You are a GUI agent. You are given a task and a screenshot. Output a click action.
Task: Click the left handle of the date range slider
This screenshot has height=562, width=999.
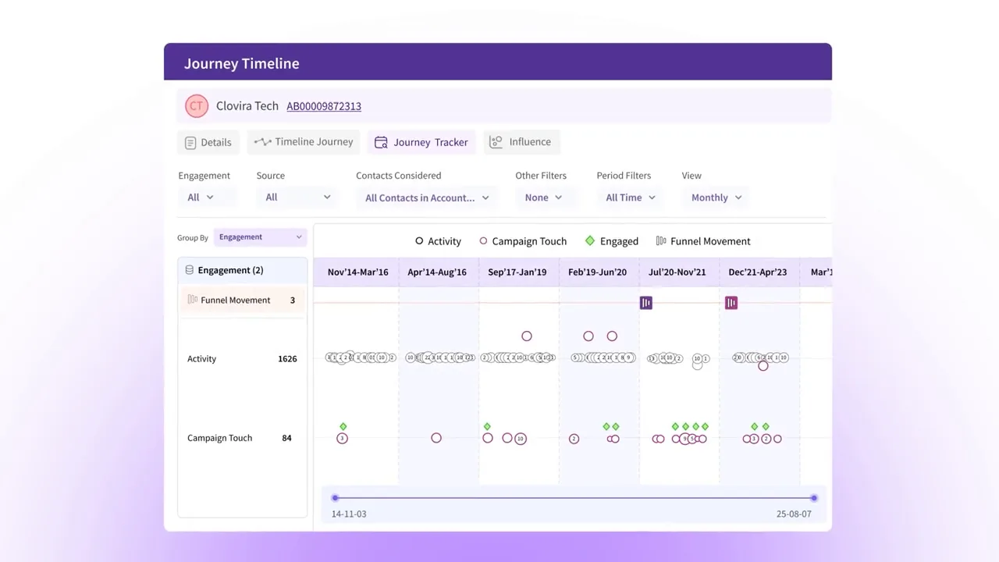pos(335,498)
